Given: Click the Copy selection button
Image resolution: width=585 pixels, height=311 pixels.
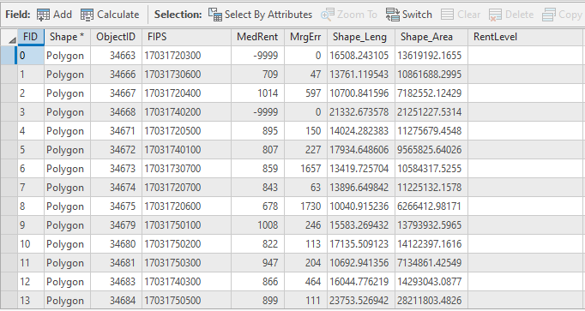Looking at the screenshot, I should tap(562, 15).
